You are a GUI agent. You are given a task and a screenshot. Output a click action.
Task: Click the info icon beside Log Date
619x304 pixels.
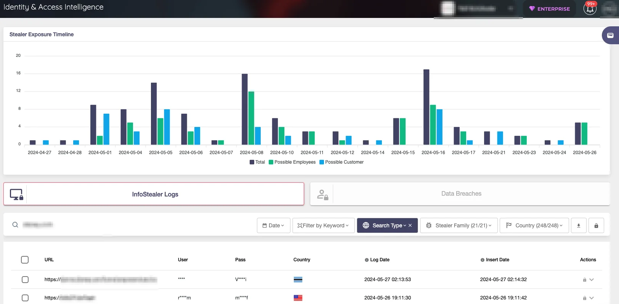click(367, 260)
